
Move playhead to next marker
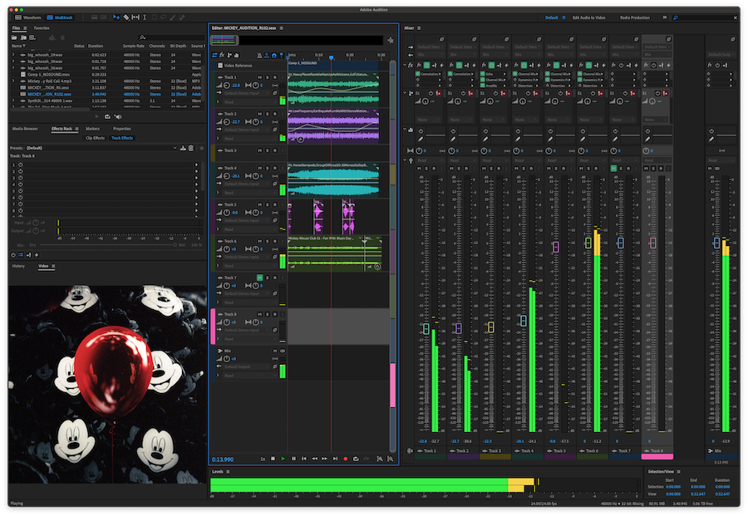tap(335, 459)
